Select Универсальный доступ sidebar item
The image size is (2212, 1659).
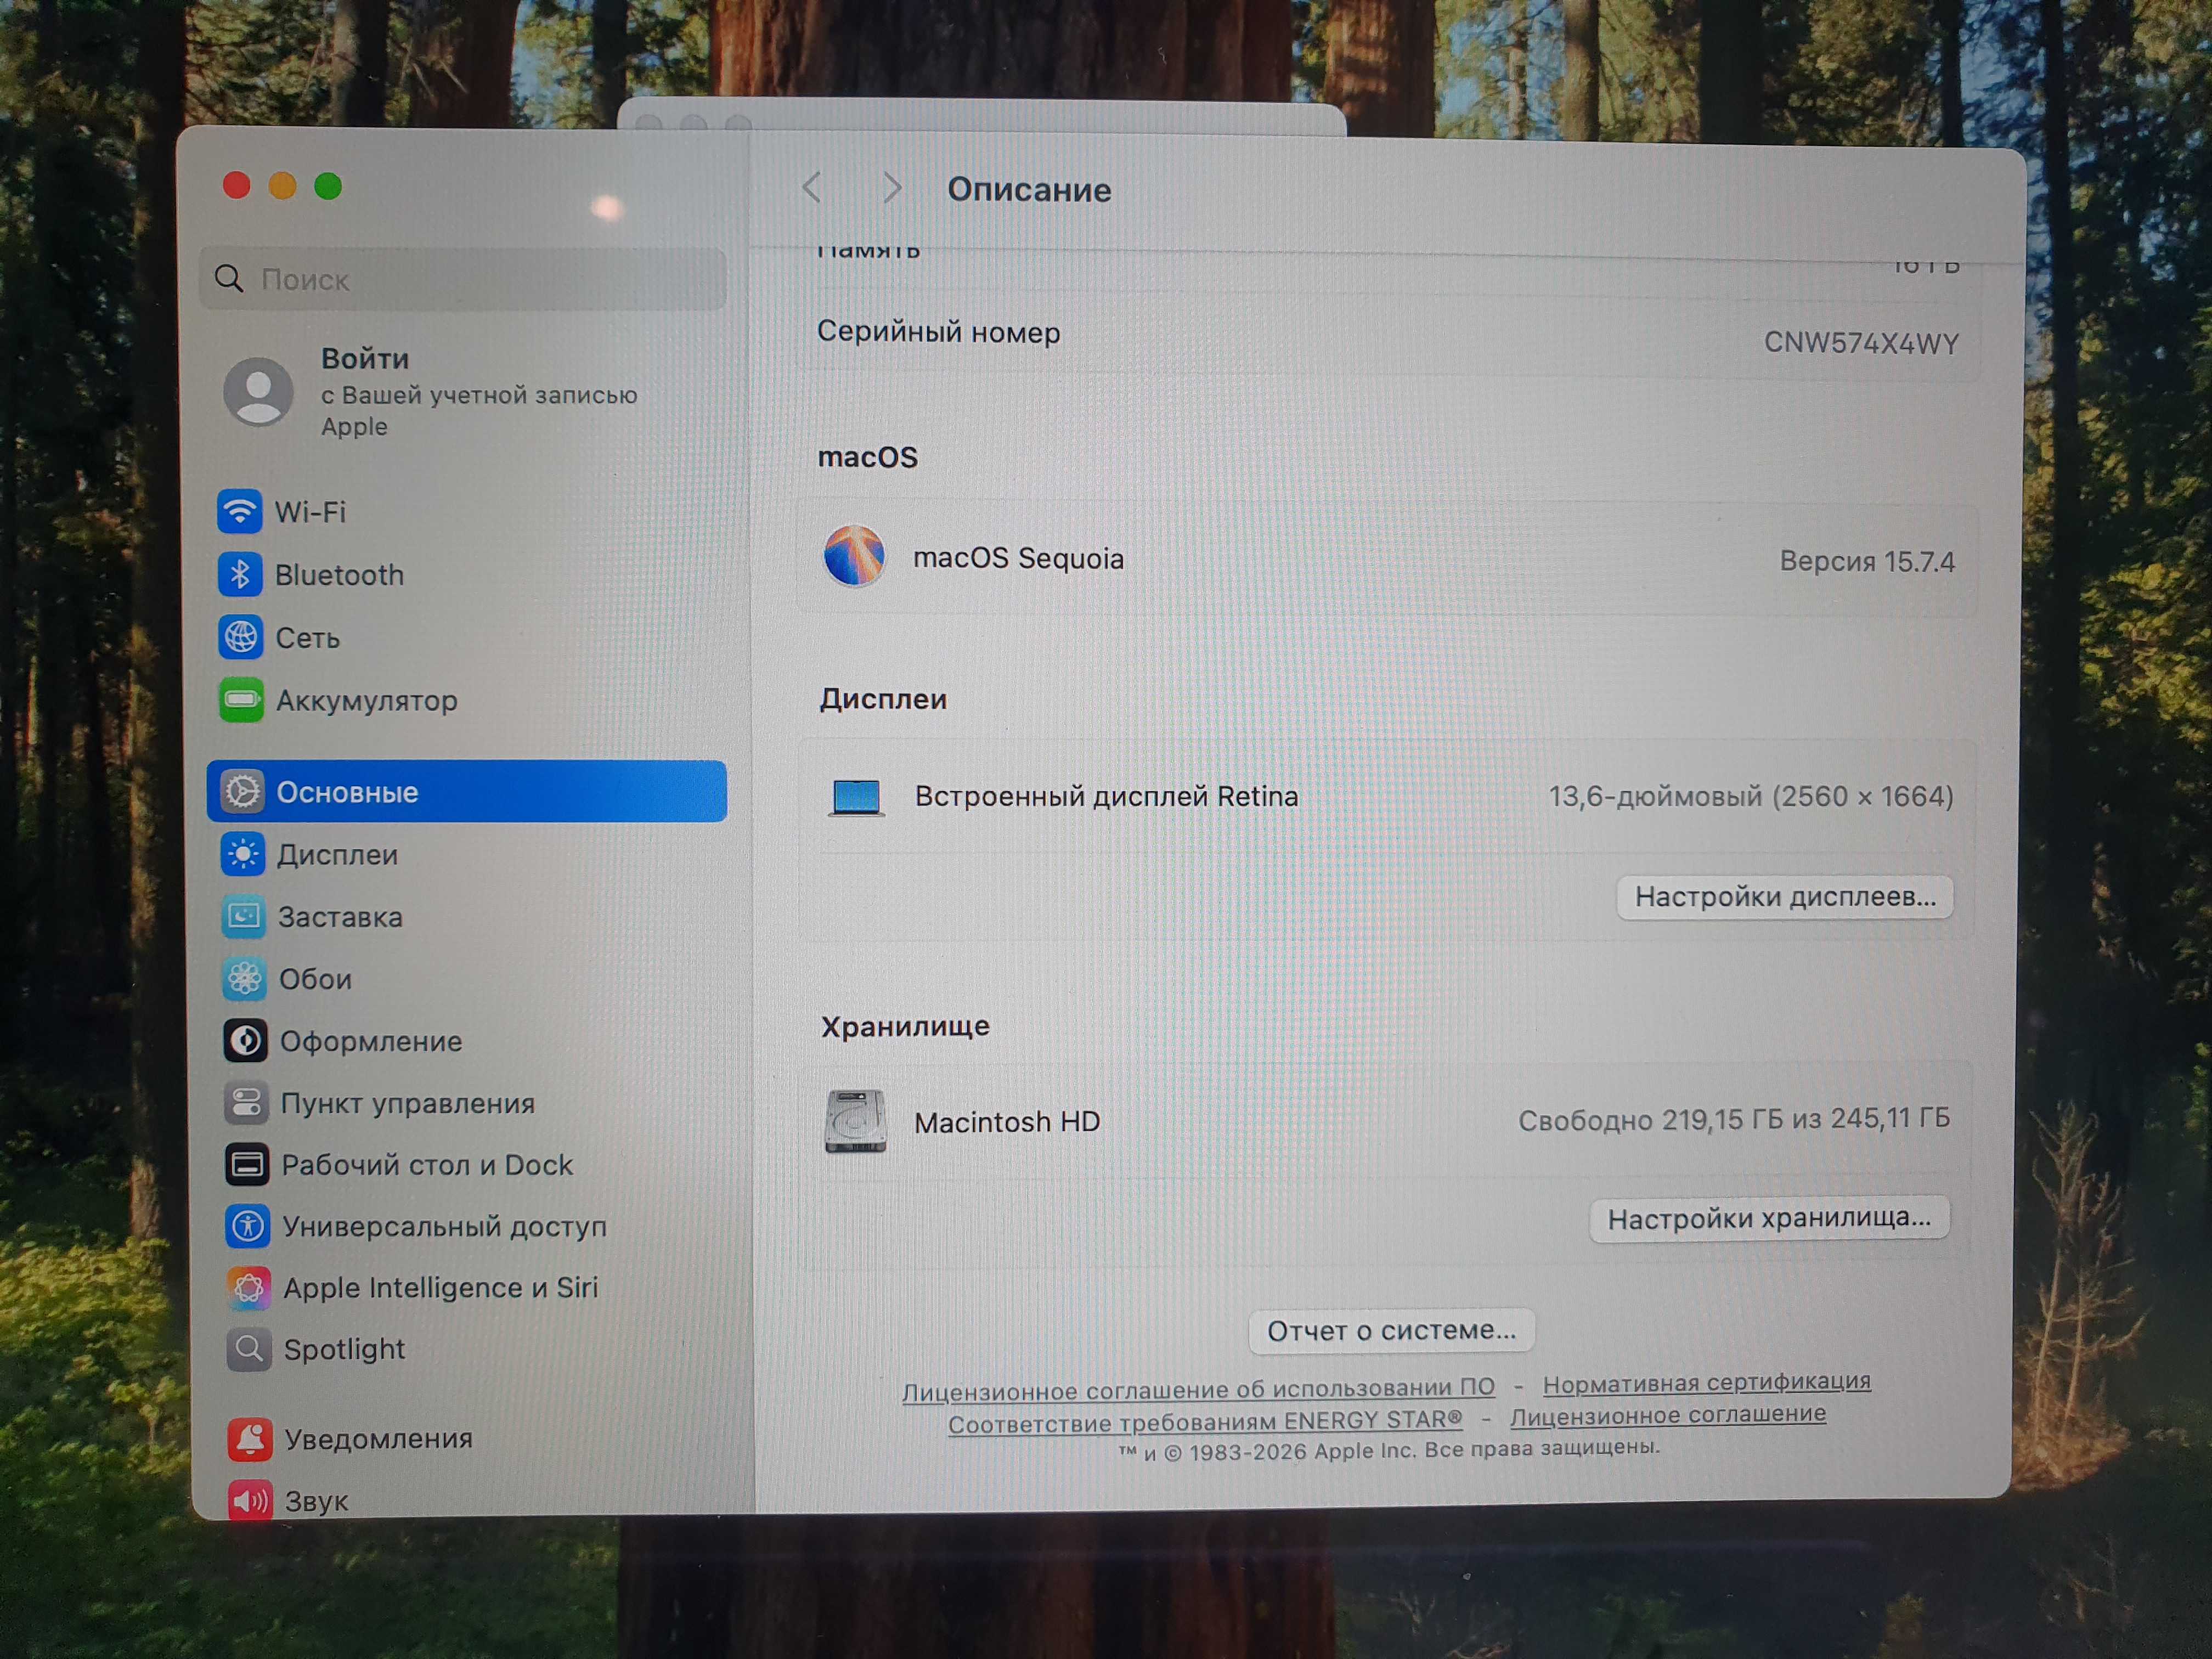[444, 1226]
